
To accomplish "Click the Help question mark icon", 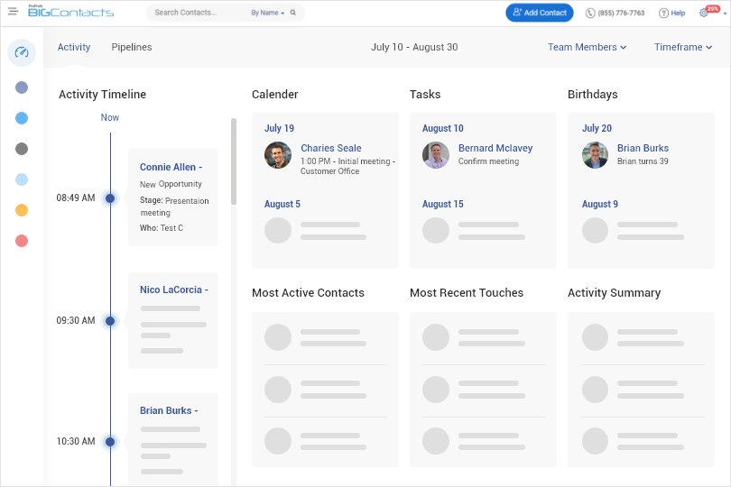I will tap(664, 14).
